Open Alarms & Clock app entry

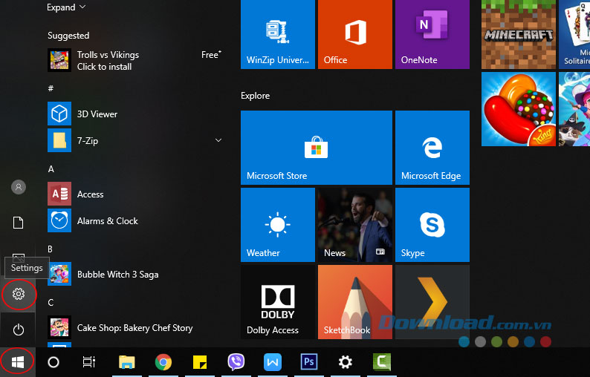107,221
